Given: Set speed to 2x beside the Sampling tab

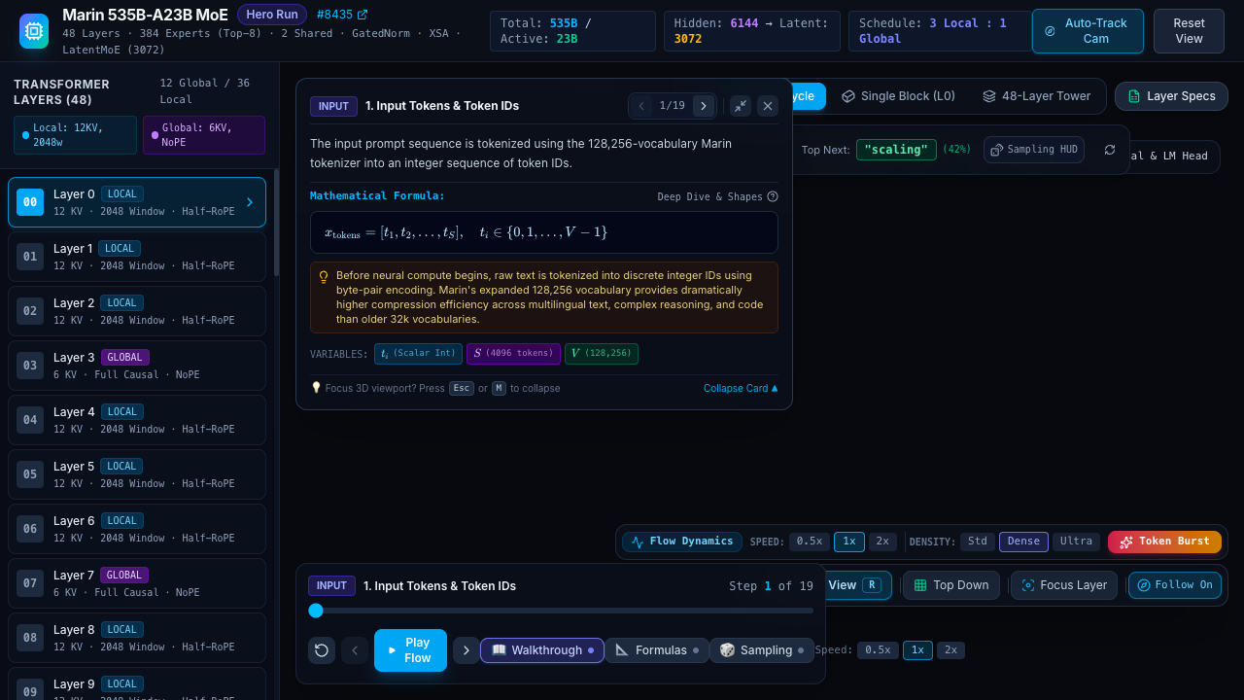Looking at the screenshot, I should (x=951, y=650).
